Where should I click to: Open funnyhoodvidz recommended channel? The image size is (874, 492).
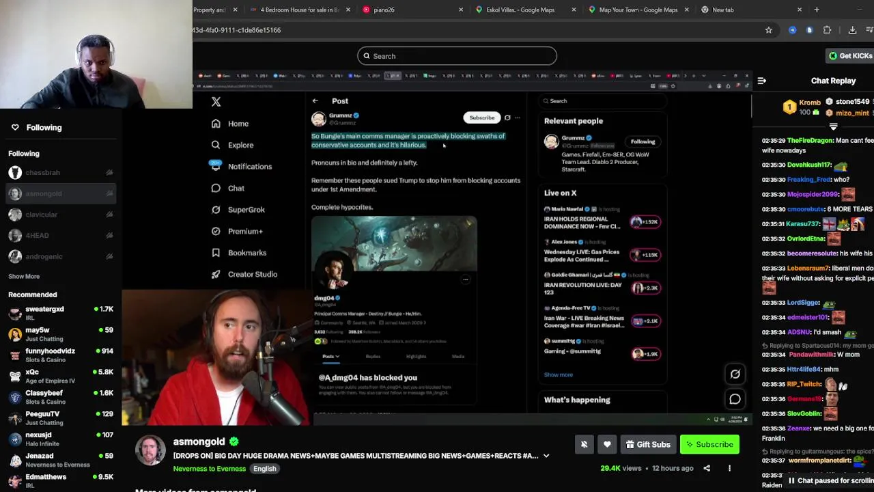[60, 355]
